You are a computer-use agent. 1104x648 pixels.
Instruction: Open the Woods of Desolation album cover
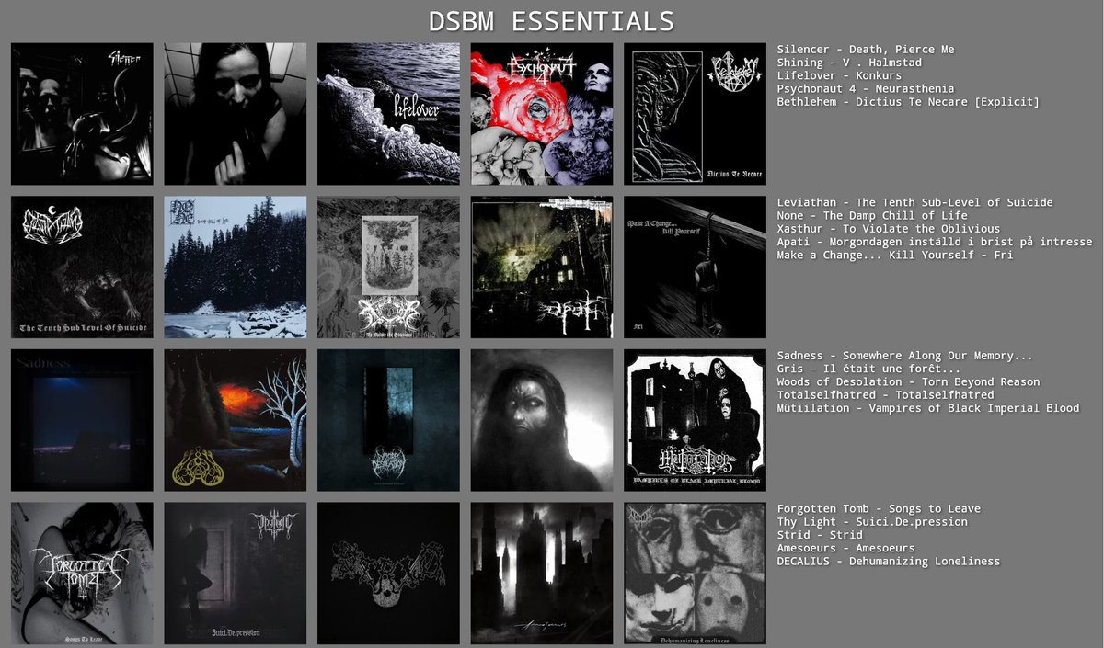click(x=388, y=420)
